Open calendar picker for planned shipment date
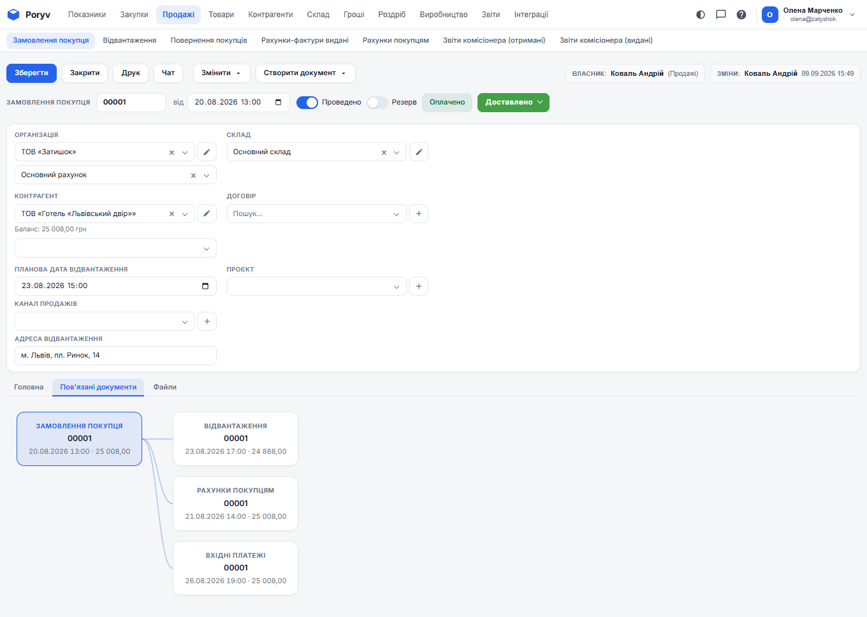Screen dimensions: 867x617 [205, 286]
